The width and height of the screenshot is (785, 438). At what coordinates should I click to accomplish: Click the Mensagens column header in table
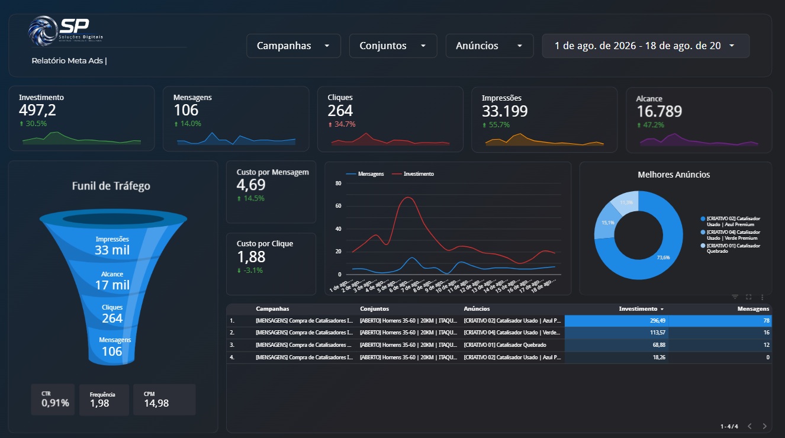[753, 309]
